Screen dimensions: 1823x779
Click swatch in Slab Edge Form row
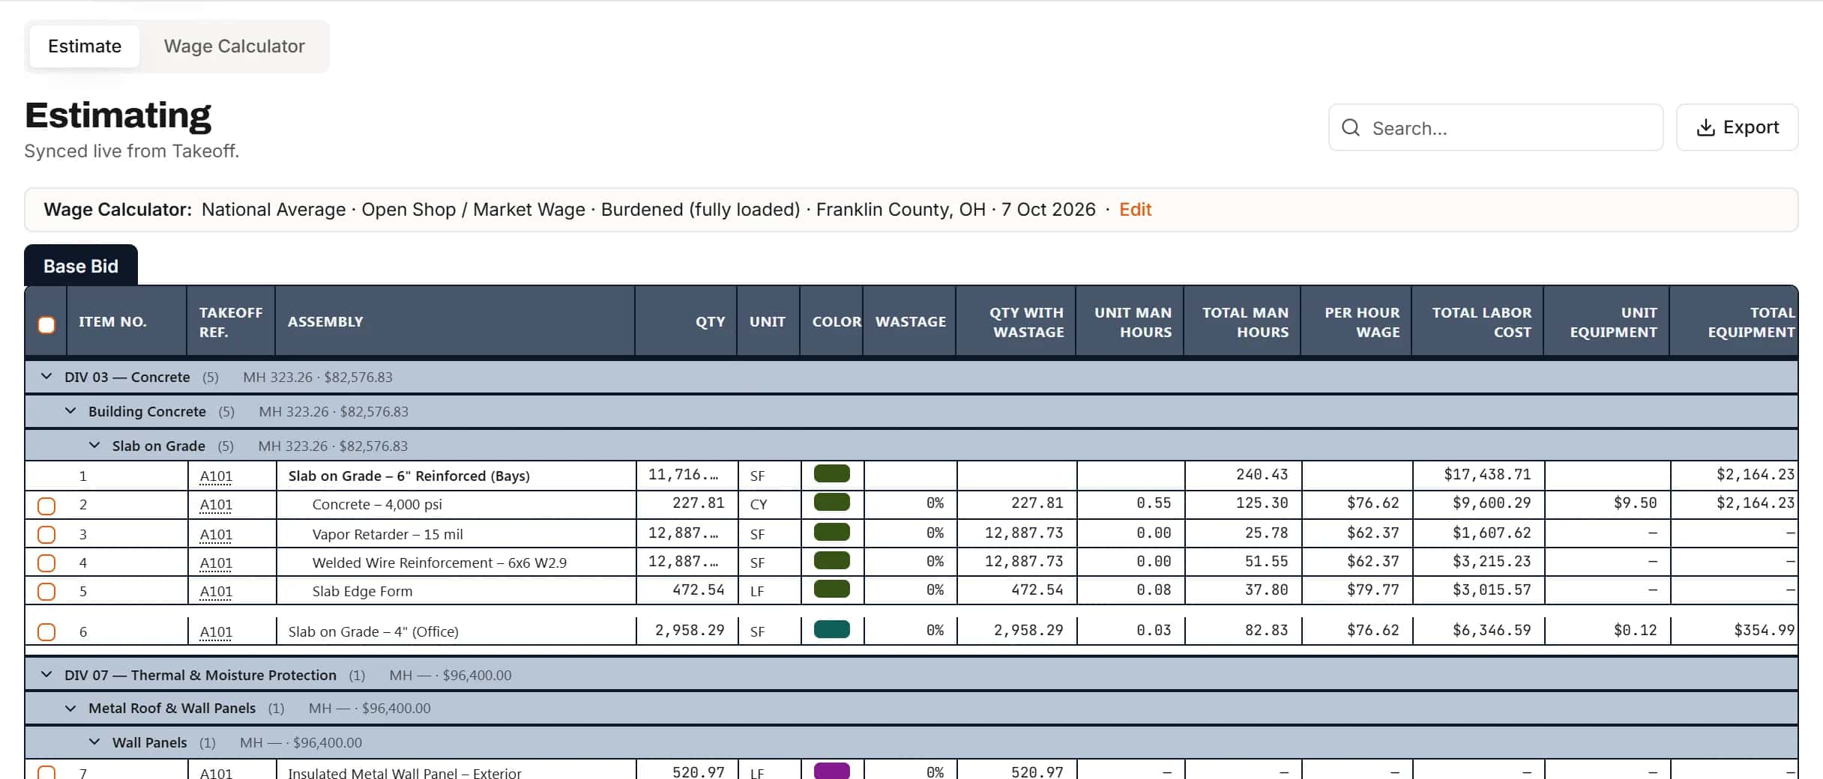831,589
